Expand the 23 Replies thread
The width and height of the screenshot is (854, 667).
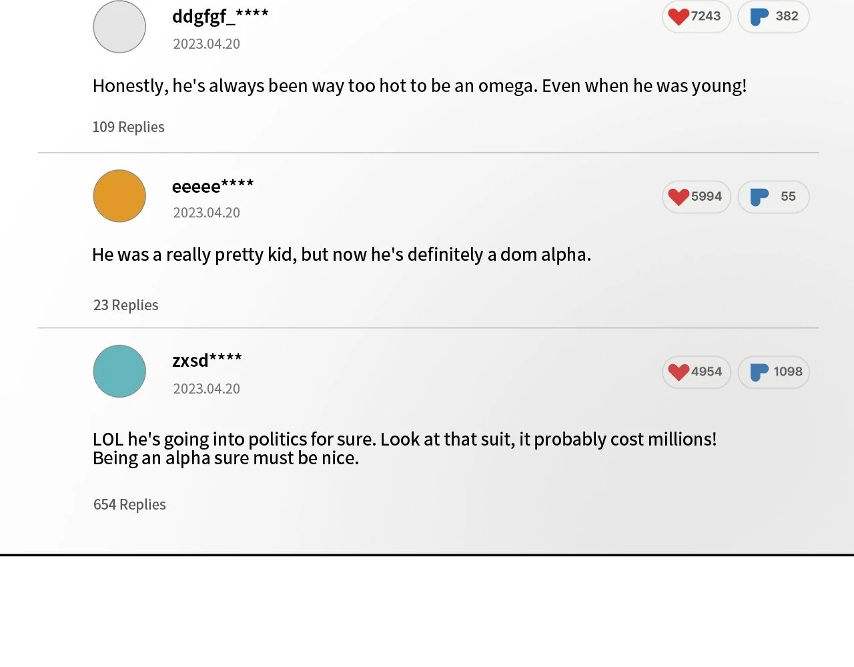tap(125, 305)
